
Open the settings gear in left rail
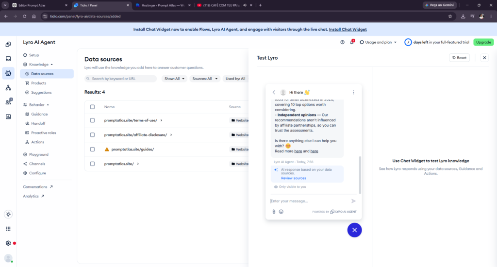tap(8, 243)
